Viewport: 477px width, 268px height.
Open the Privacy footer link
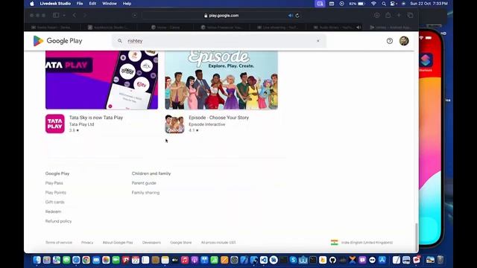pyautogui.click(x=87, y=243)
